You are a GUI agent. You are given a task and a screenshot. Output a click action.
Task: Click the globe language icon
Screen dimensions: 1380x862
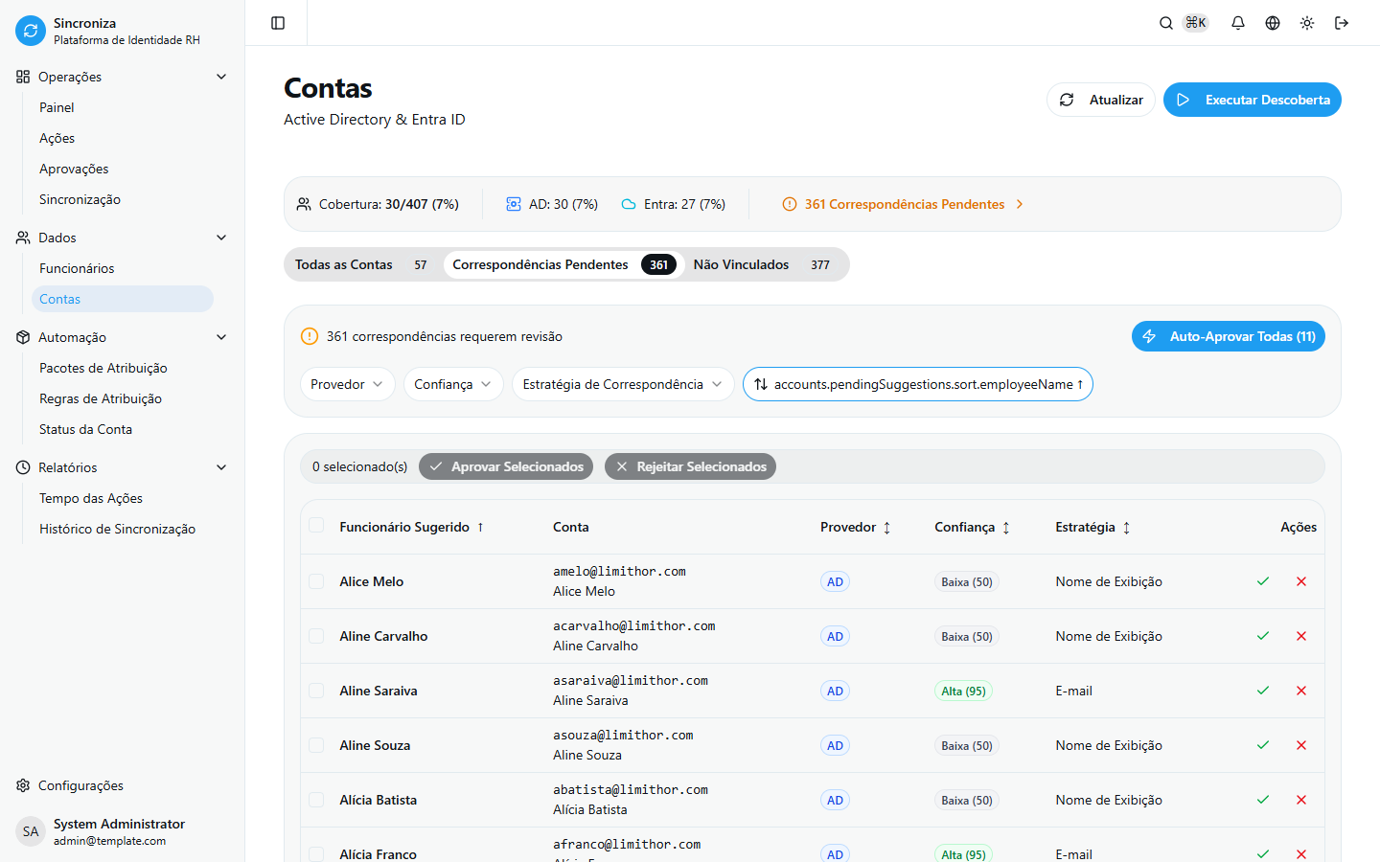[x=1273, y=23]
